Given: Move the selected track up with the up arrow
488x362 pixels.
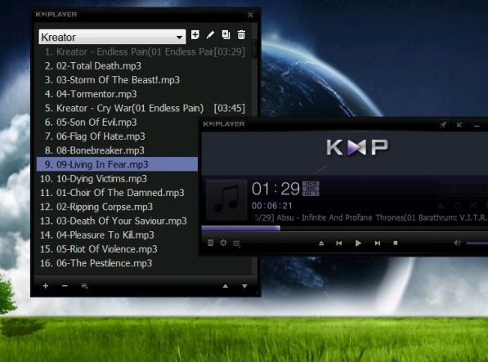Looking at the screenshot, I should coord(226,286).
